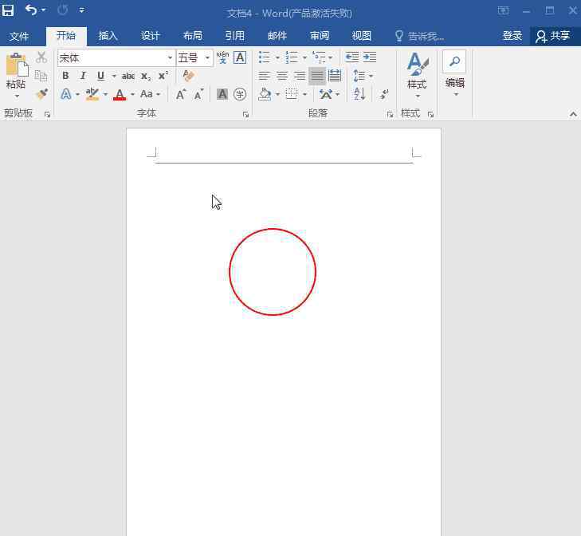Apply the yellow text highlight color
The height and width of the screenshot is (536, 581).
92,94
